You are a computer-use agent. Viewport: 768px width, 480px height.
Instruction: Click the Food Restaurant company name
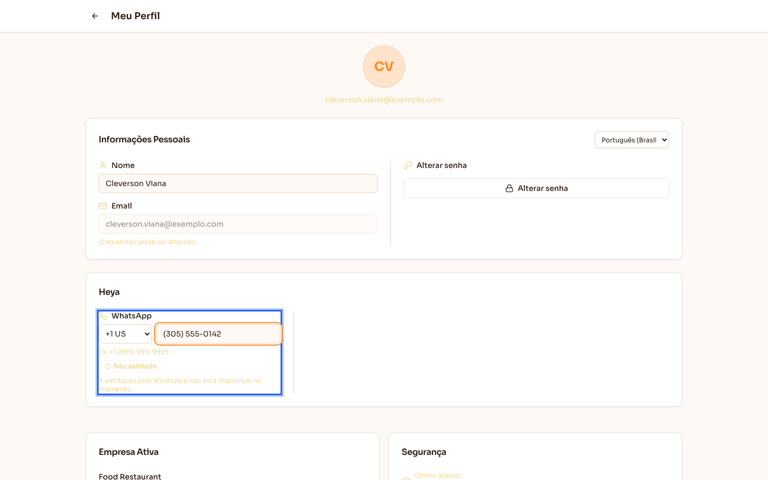coord(130,476)
